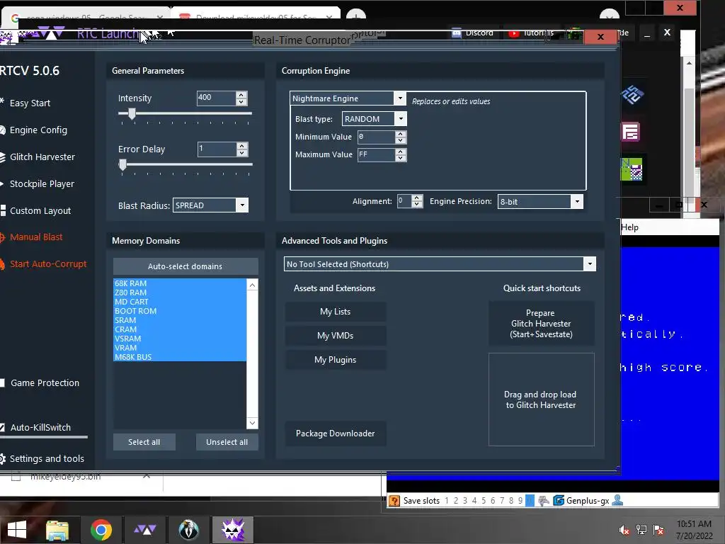Open Settings and tools
Screen dimensions: 725x544
point(46,458)
